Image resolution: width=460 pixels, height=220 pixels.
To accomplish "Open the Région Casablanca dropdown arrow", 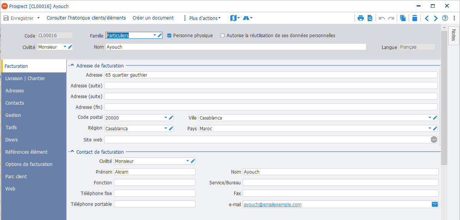I will 166,128.
